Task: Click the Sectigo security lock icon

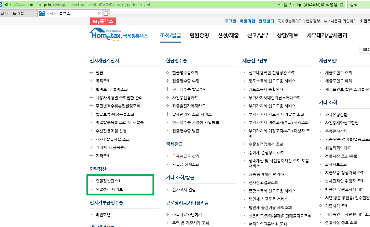Action: click(x=285, y=5)
